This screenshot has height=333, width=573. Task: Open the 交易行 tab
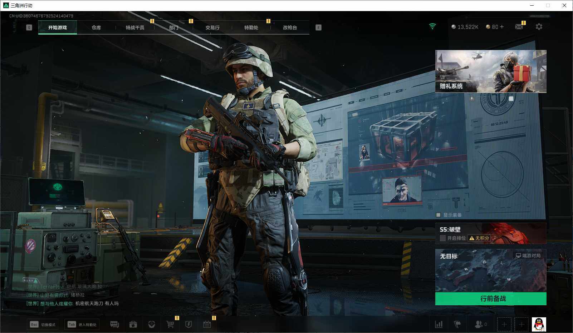212,28
